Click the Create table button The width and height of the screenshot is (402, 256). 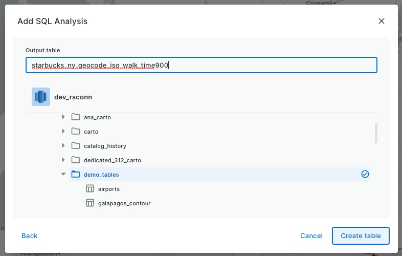pos(361,236)
